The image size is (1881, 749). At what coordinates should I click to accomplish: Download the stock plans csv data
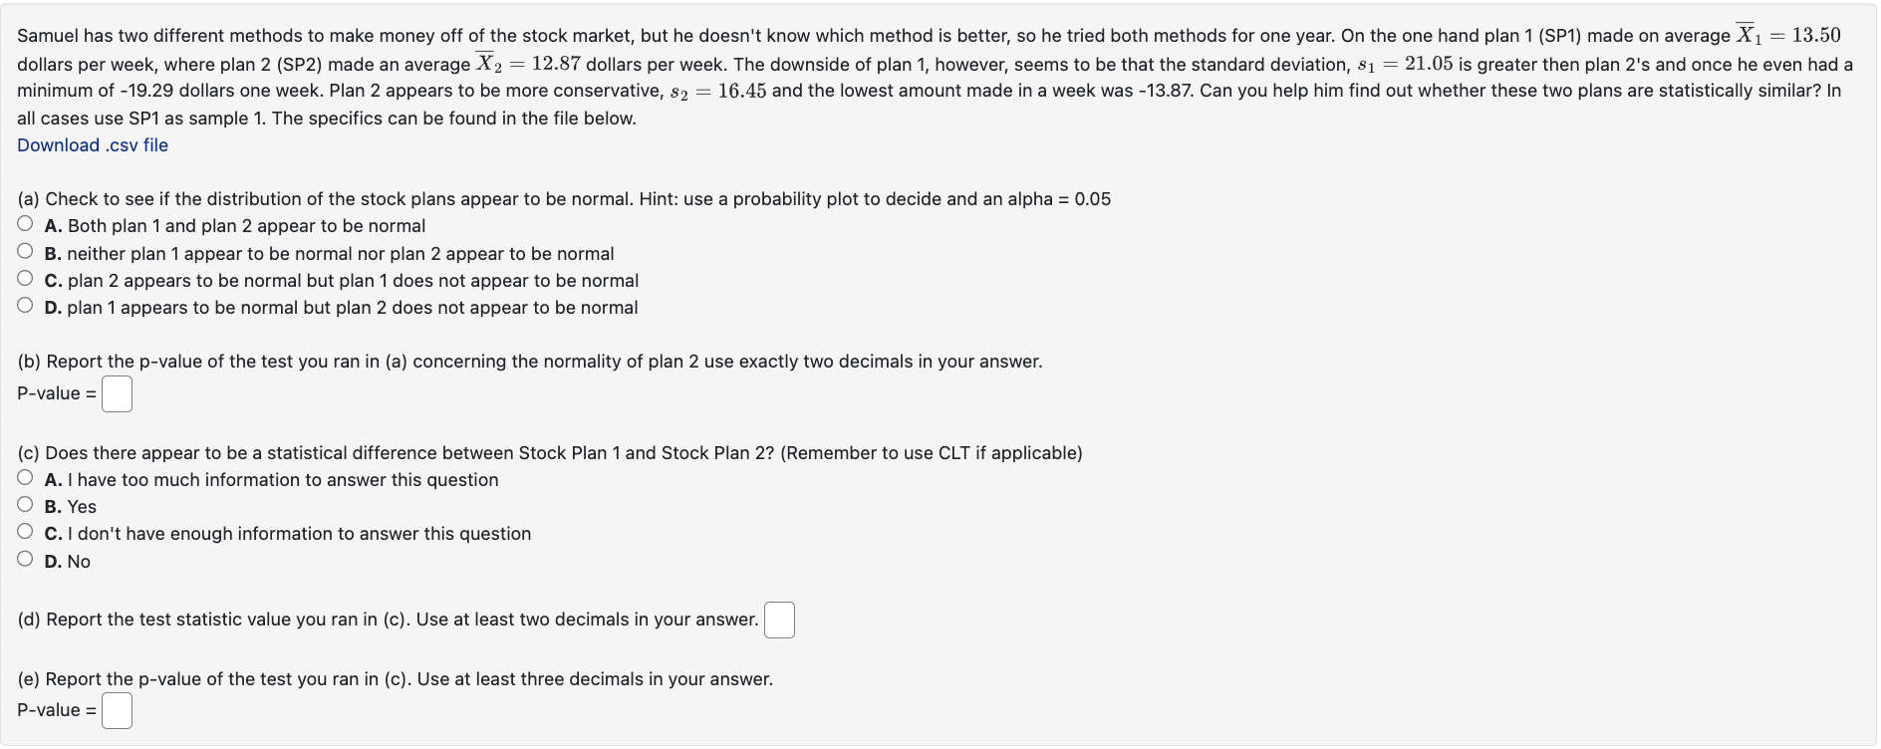(x=92, y=144)
